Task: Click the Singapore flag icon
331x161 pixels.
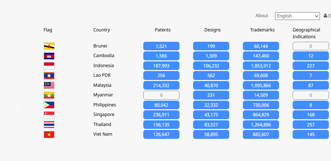Action: pos(49,115)
